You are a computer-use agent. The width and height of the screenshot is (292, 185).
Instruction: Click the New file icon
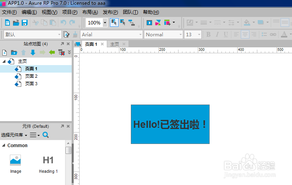coord(7,23)
